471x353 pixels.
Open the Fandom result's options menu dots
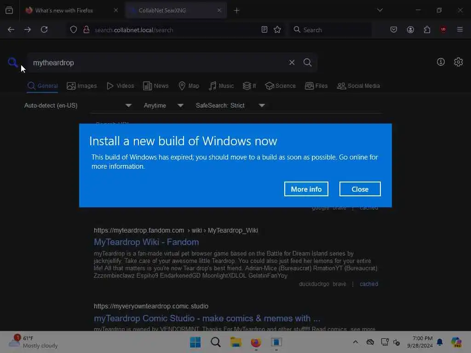pyautogui.click(x=353, y=284)
